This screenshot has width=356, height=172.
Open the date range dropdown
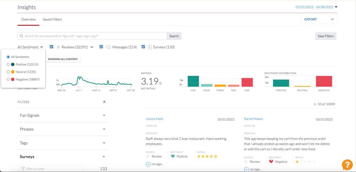click(316, 7)
